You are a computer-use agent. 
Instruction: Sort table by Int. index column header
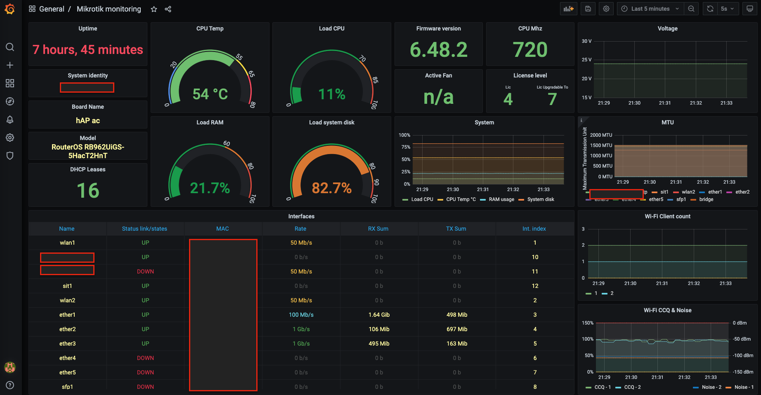point(534,229)
